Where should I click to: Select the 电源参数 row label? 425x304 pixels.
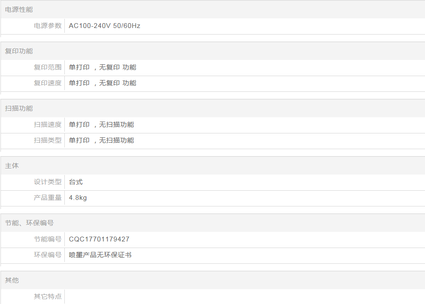48,26
